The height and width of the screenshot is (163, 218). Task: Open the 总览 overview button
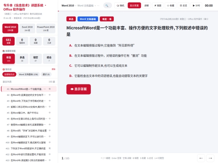coord(183,6)
